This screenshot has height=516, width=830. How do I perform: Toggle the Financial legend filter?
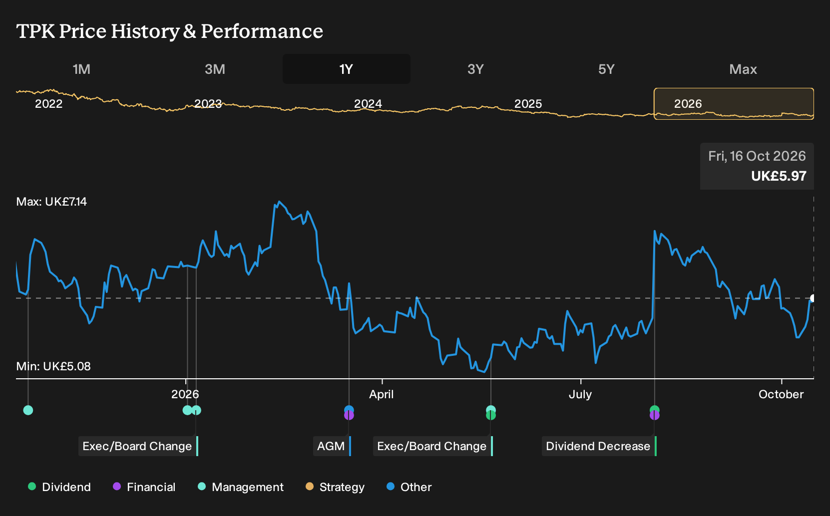click(x=144, y=487)
